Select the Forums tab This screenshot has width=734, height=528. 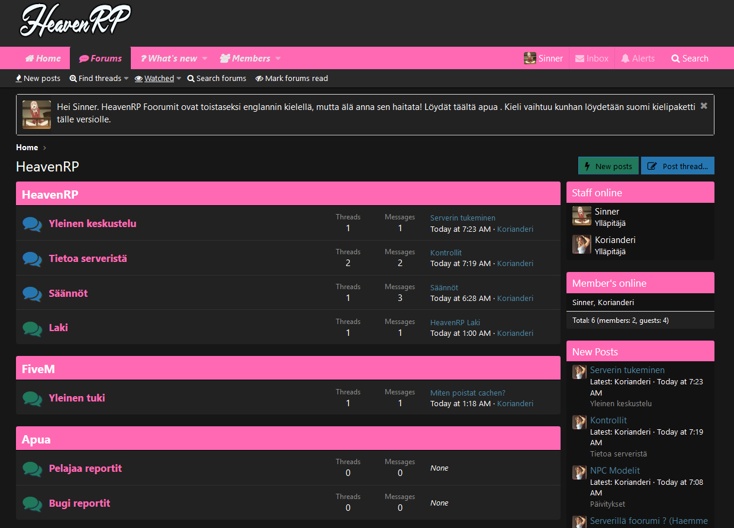pos(100,58)
